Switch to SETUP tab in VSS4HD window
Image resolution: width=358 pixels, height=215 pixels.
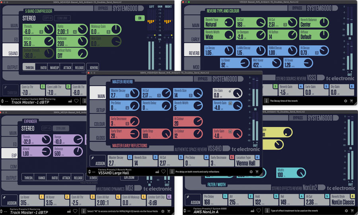click(x=98, y=107)
